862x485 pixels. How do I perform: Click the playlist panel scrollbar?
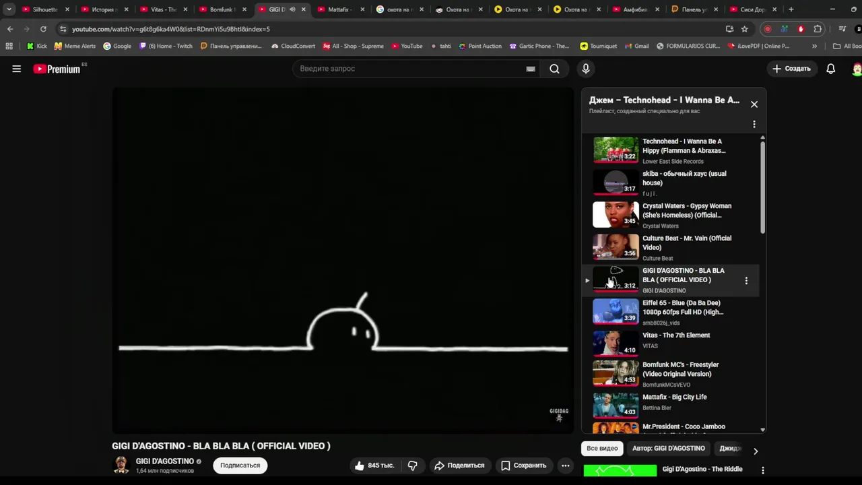click(x=762, y=187)
